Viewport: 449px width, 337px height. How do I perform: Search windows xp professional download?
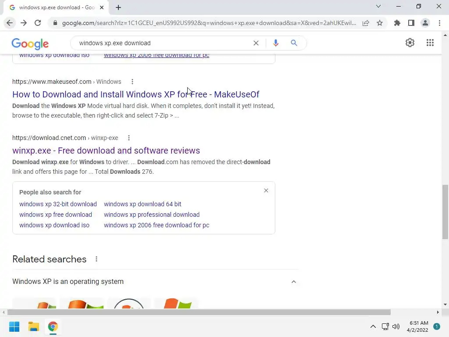(152, 215)
